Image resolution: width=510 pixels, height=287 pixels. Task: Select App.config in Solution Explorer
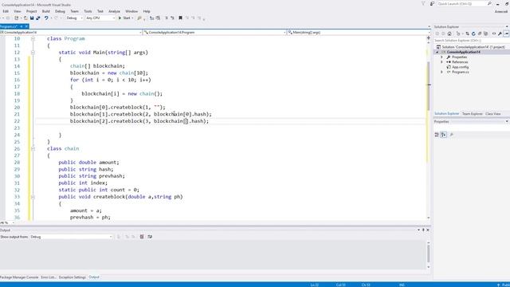point(461,67)
